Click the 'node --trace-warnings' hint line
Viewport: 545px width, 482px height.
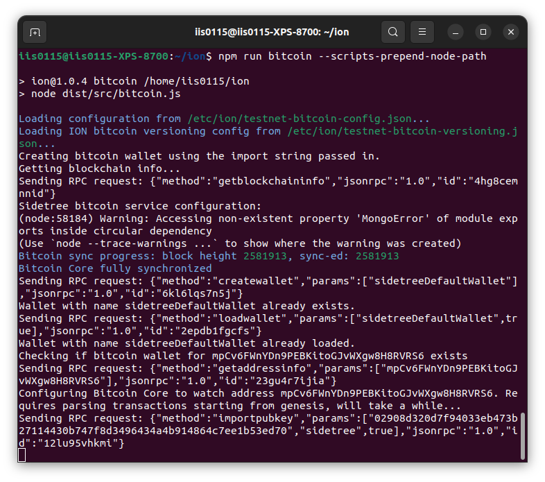point(240,244)
